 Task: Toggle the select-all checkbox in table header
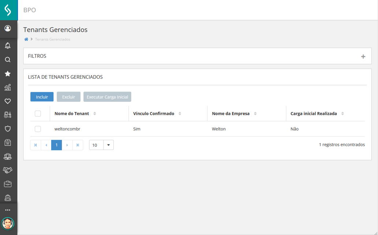click(38, 113)
